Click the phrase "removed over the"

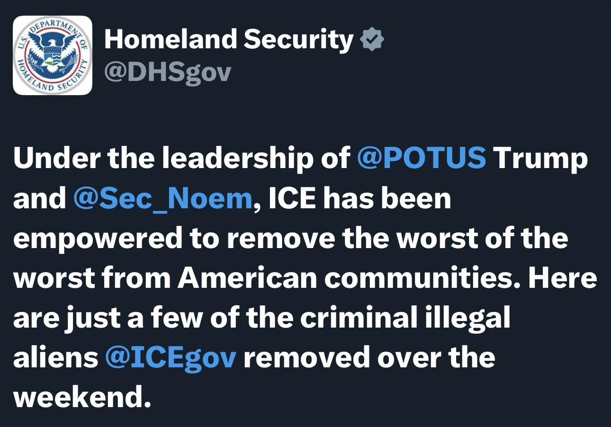[369, 358]
